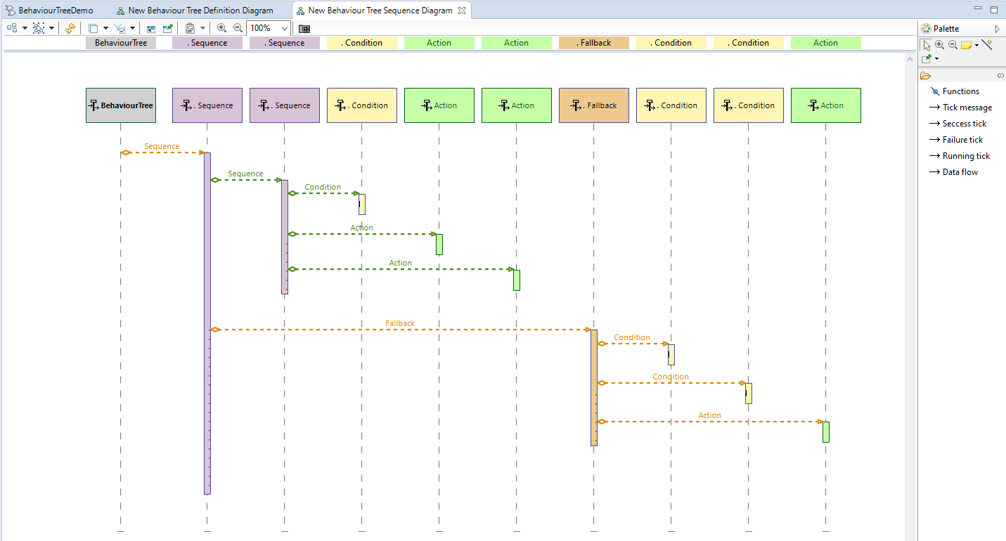Click zoom in on the main toolbar
Screen dimensions: 1006x541
[221, 28]
